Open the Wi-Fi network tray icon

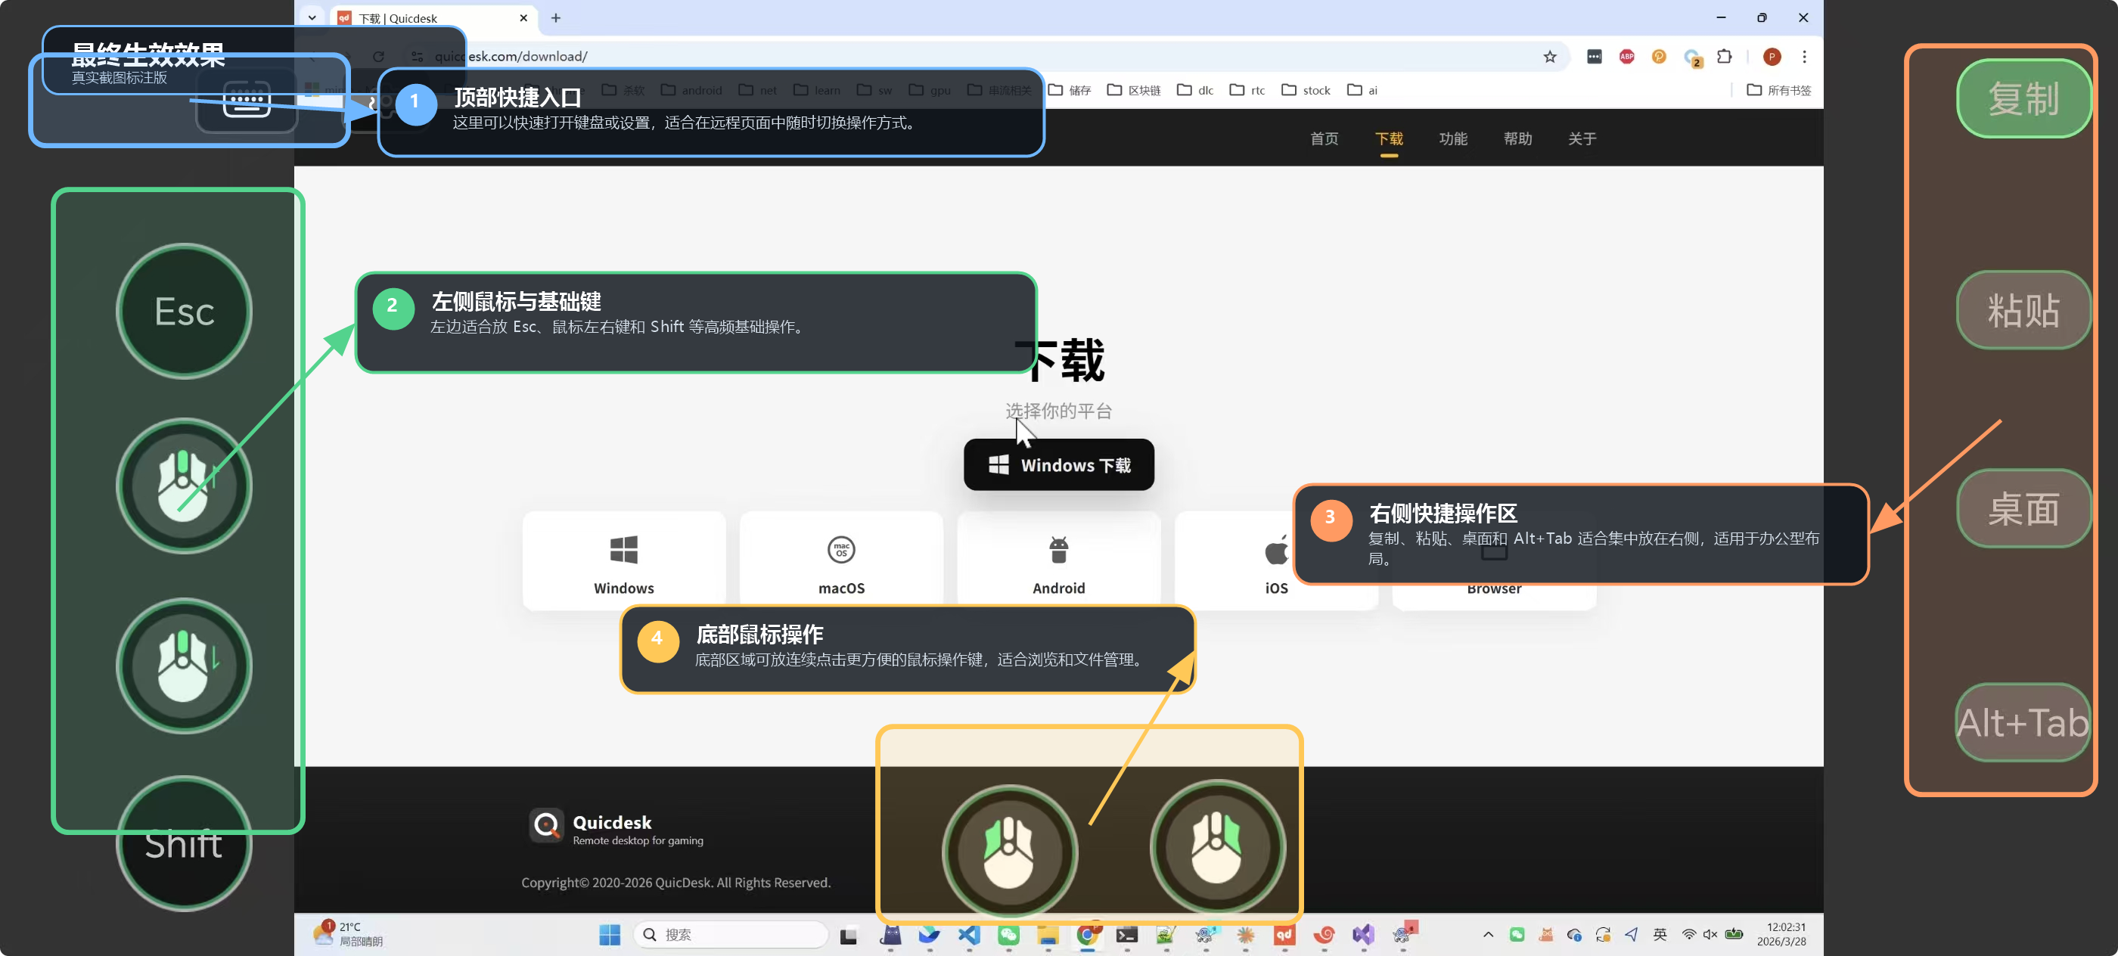[1689, 935]
